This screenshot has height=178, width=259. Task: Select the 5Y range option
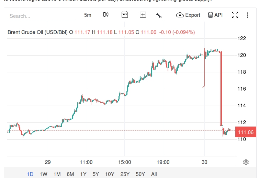96,174
